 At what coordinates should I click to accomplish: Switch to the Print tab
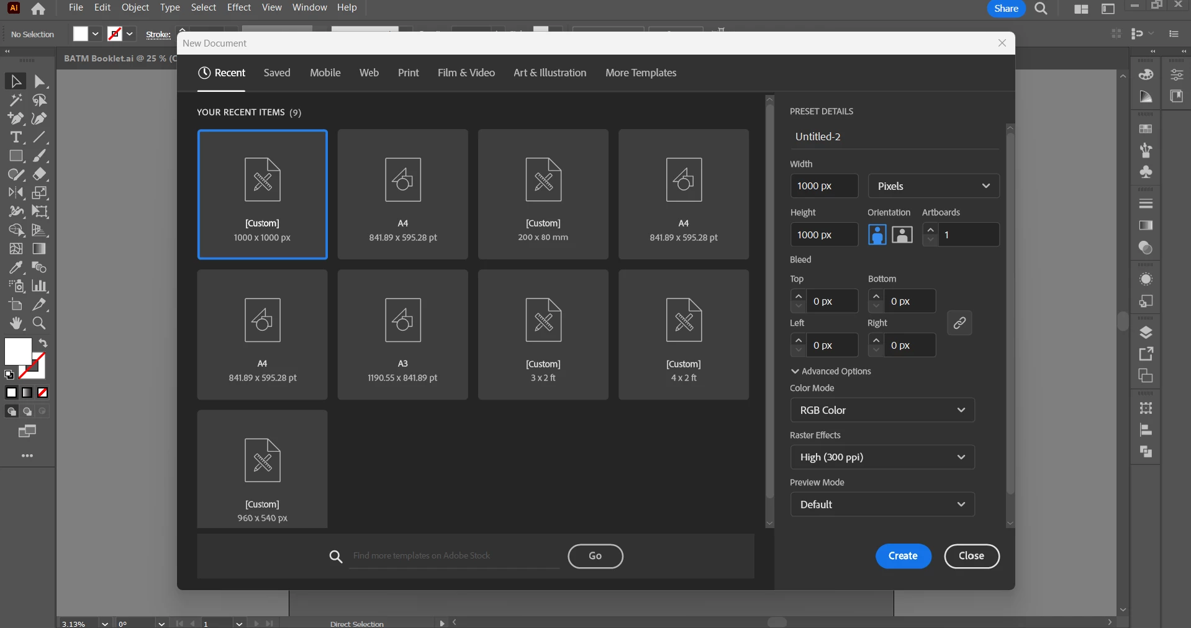point(409,73)
